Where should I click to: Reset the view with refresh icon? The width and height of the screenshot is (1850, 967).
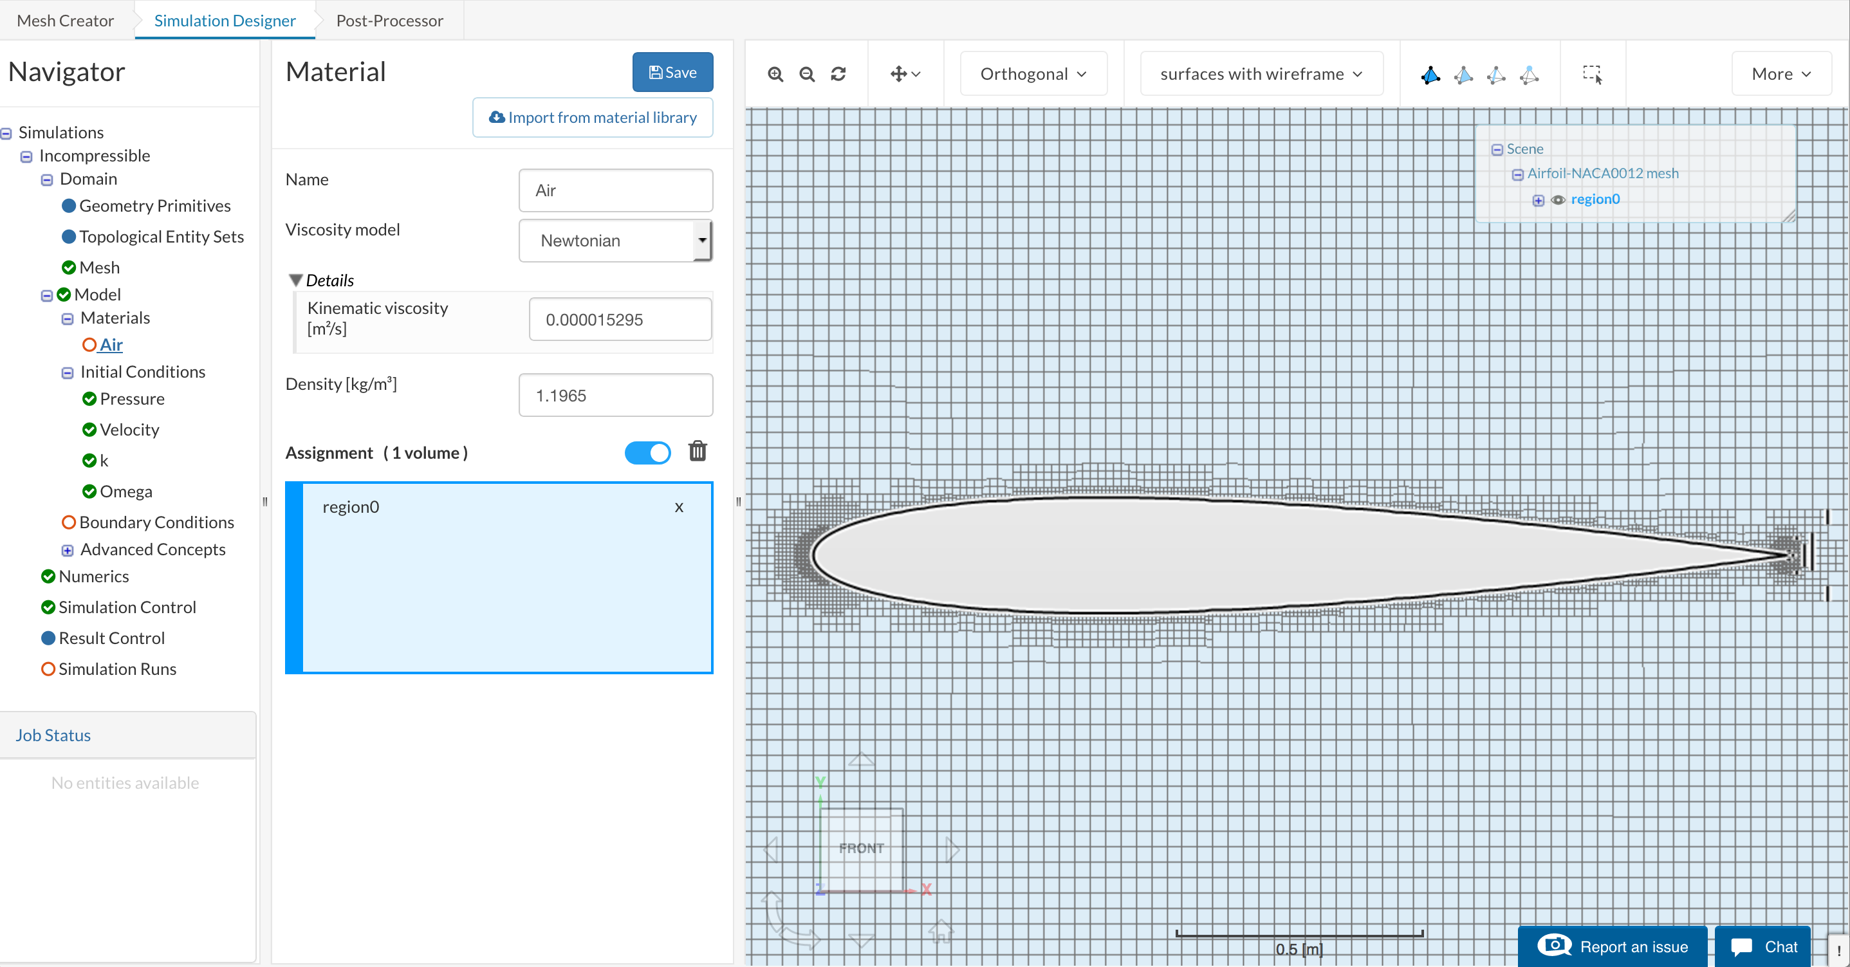838,74
